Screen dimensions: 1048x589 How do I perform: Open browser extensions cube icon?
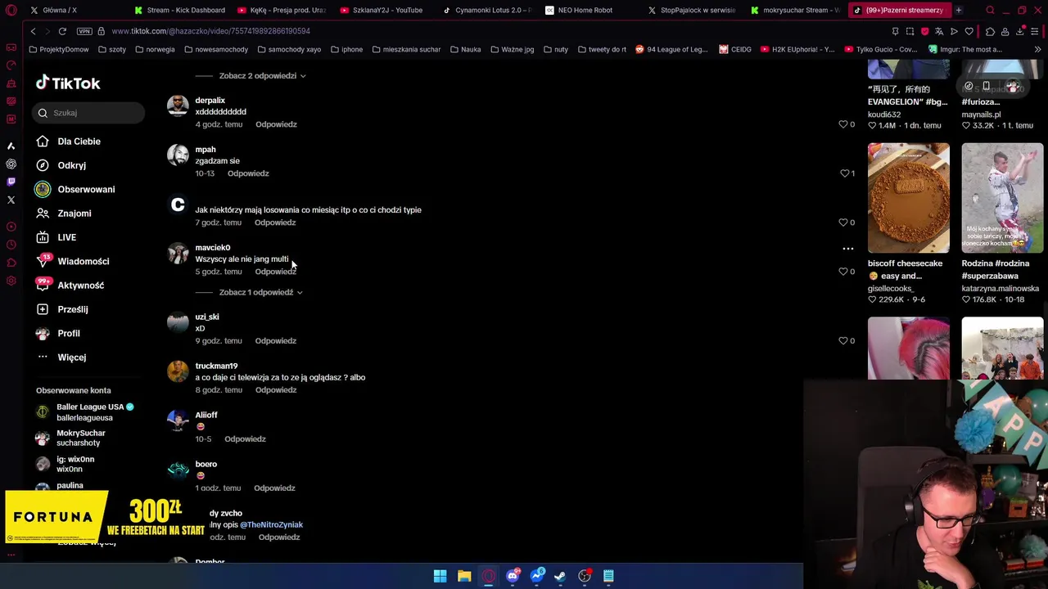[x=990, y=31]
